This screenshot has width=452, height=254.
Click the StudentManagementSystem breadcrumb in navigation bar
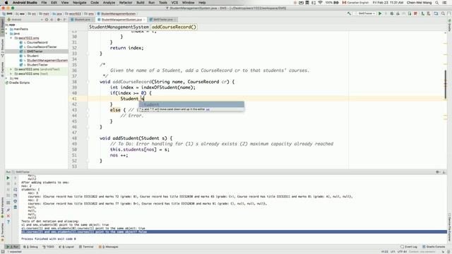[x=117, y=13]
